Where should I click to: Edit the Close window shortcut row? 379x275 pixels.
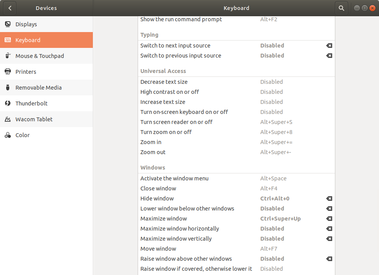pos(236,188)
